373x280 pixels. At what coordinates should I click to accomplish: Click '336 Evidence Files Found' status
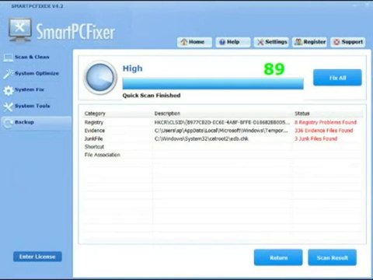[x=324, y=131]
